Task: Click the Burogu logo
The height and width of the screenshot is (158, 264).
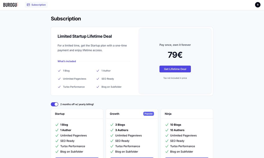Action: 11,5
